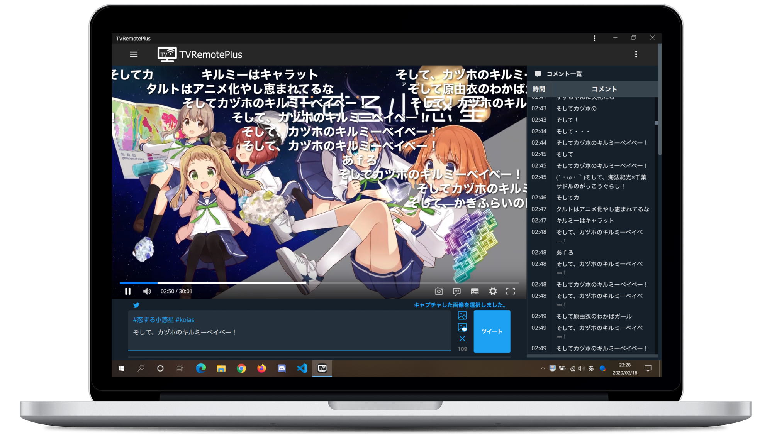Viewport: 772px width, 434px height.
Task: Pause the video playback
Action: [x=128, y=291]
